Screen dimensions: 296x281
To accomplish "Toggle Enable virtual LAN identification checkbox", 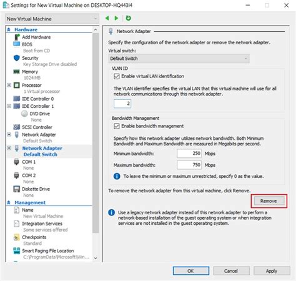I will 117,76.
